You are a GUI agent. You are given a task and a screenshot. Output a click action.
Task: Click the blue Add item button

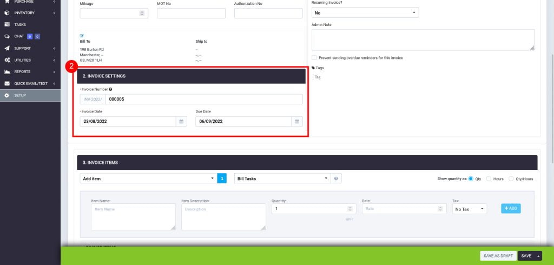511,208
